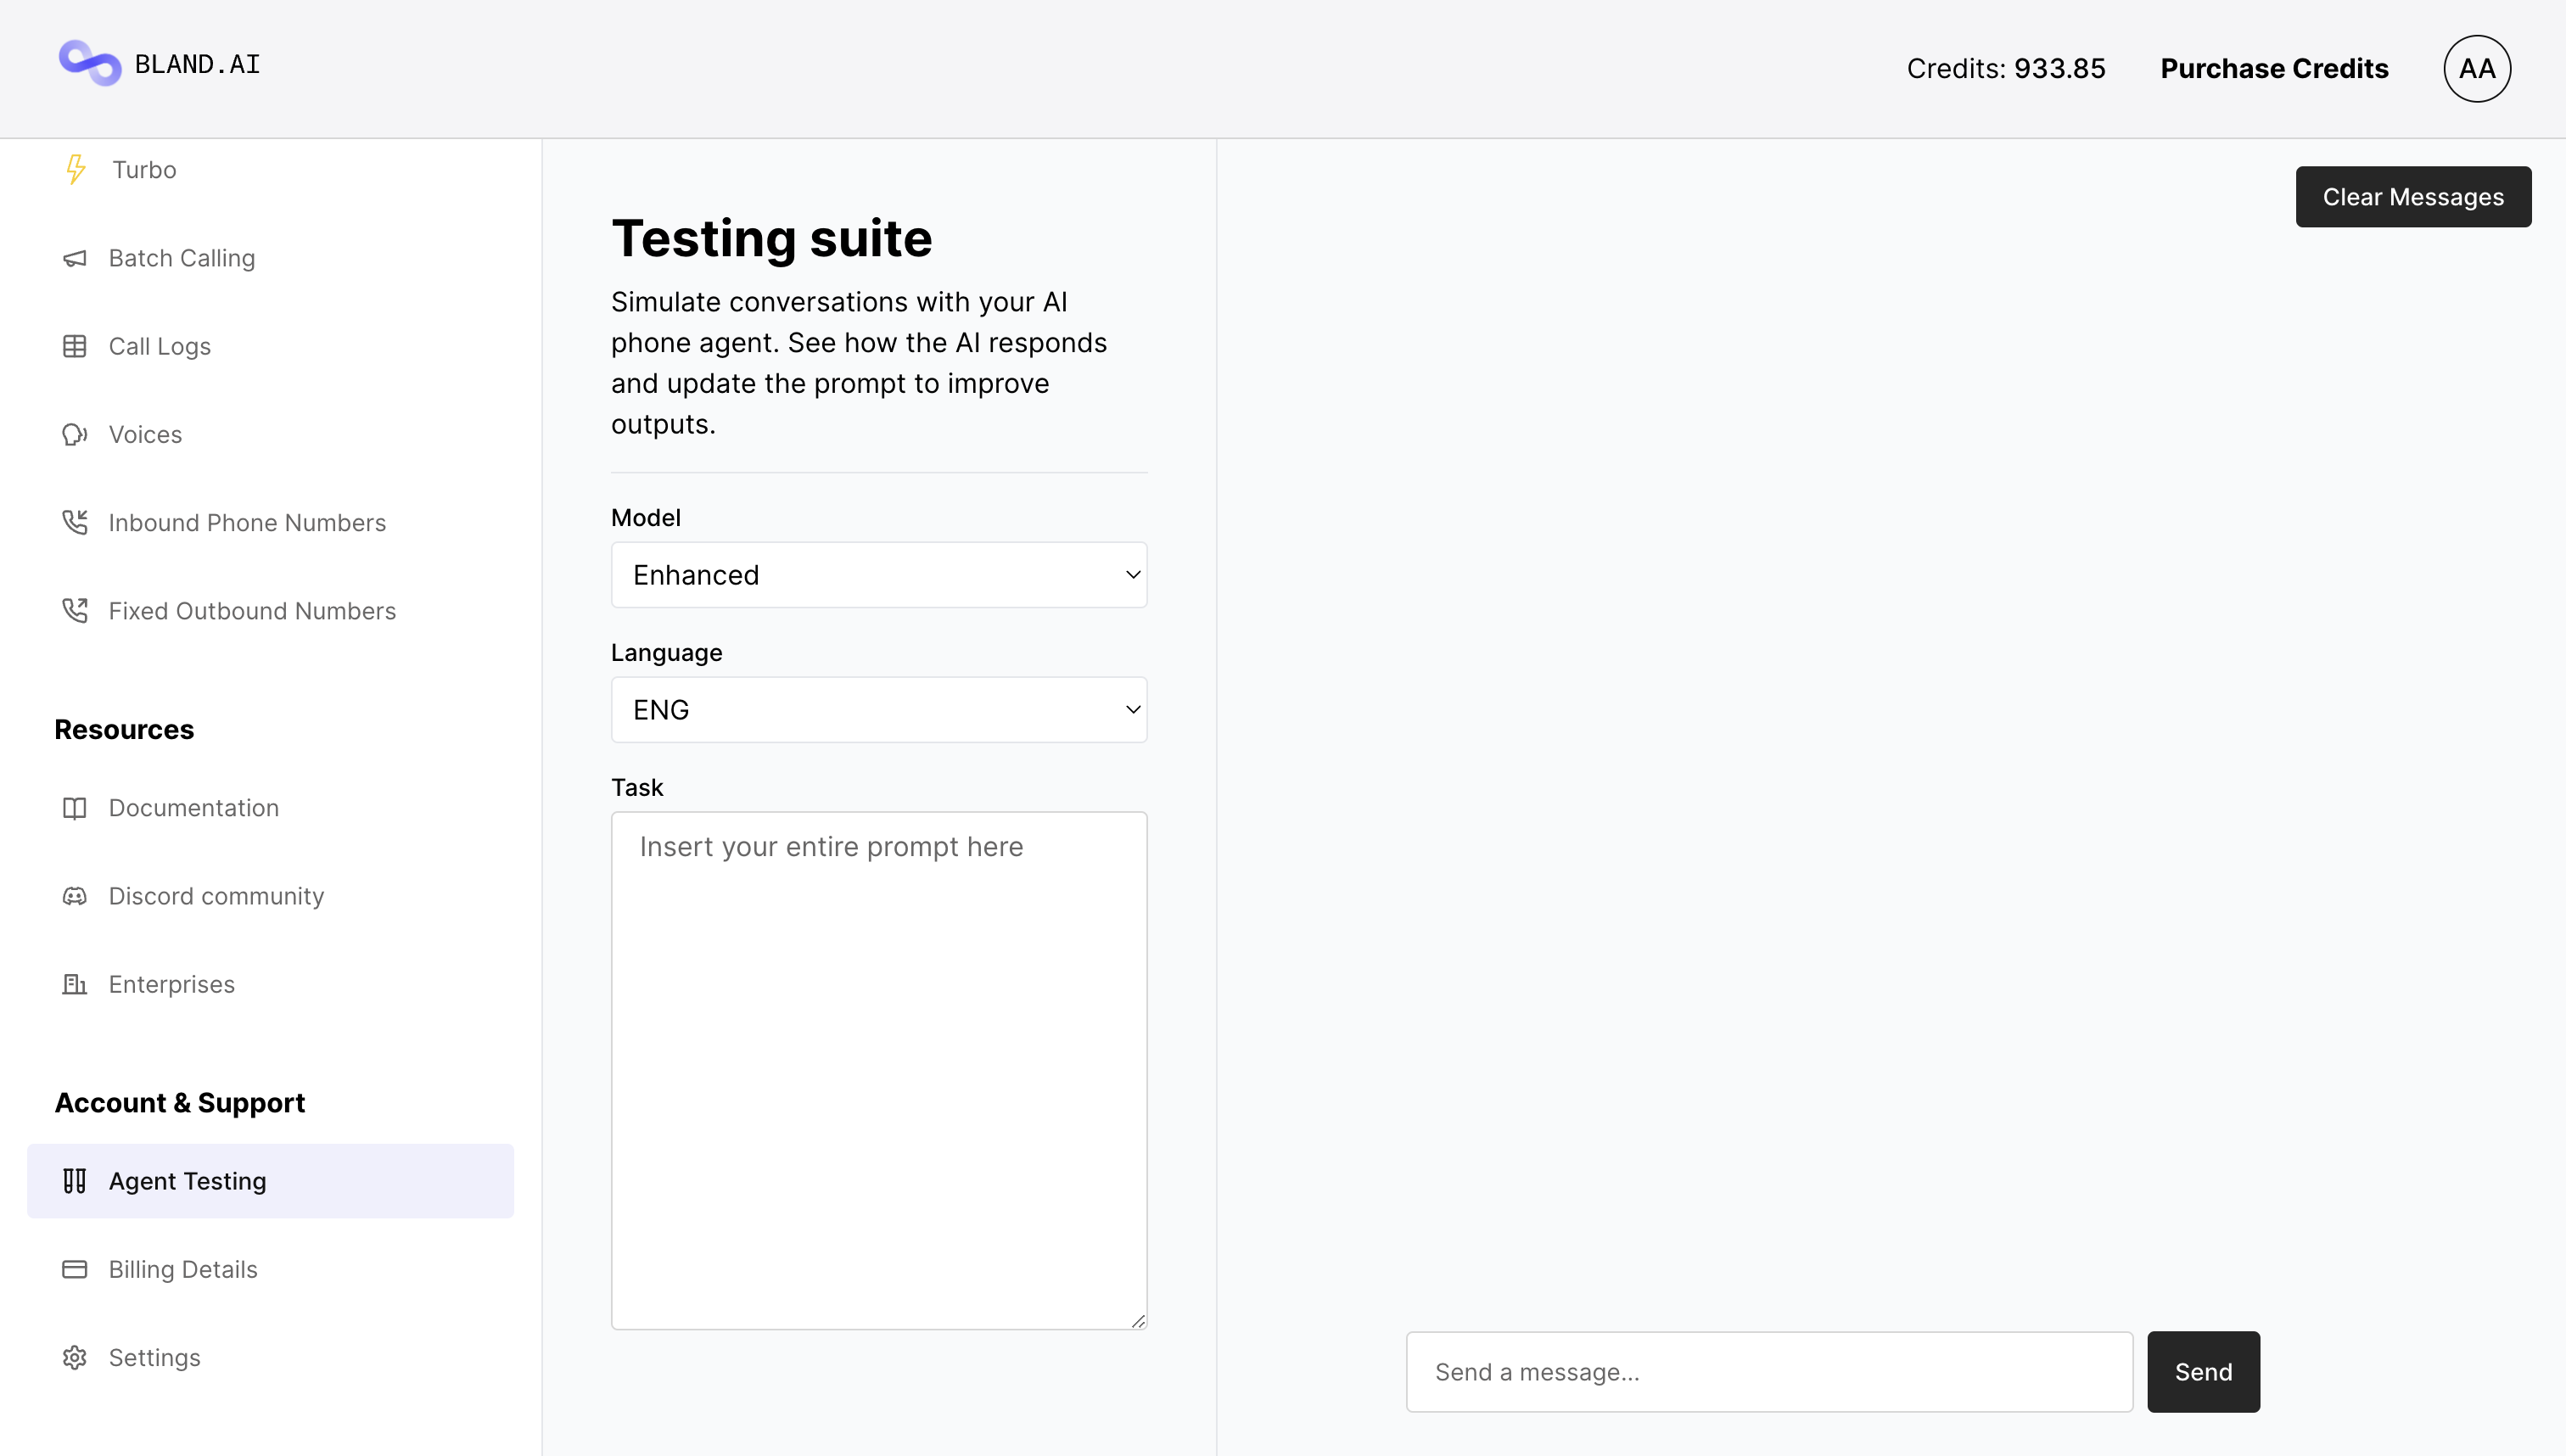Select the Agent Testing menu item
The image size is (2566, 1456).
coord(270,1180)
